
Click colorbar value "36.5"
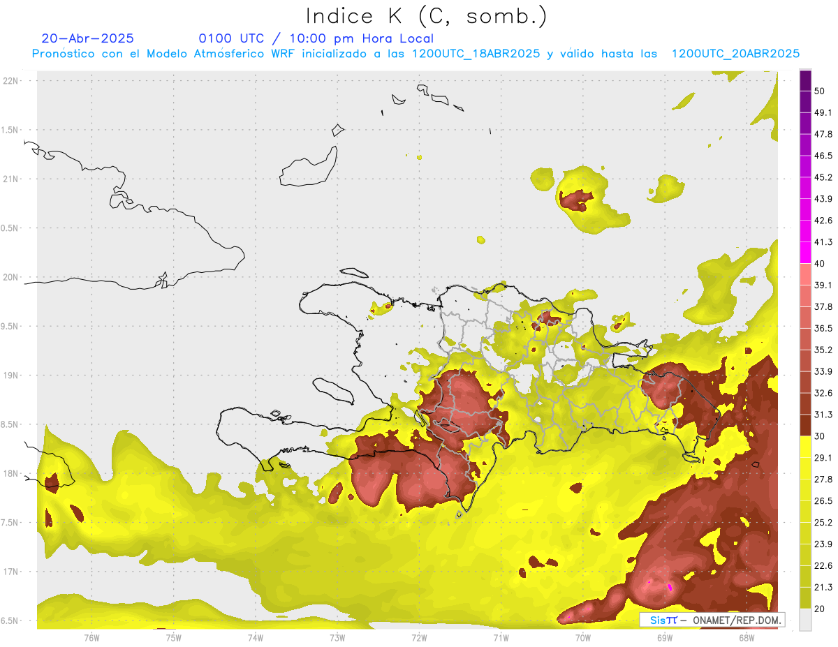[823, 328]
